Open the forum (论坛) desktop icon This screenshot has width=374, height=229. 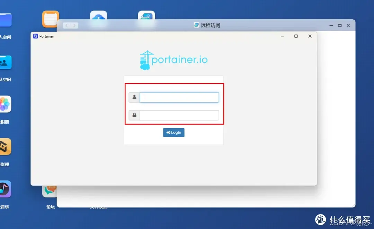point(50,192)
